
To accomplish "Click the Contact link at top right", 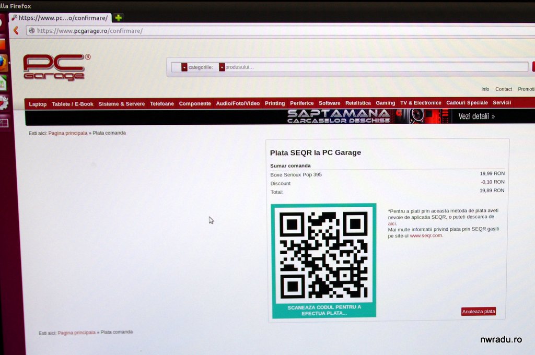I will coord(503,89).
